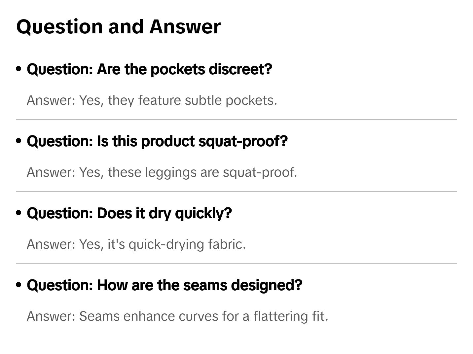Click the divider under the squat-proof answer
Screen dimensions: 473x354
[236, 191]
